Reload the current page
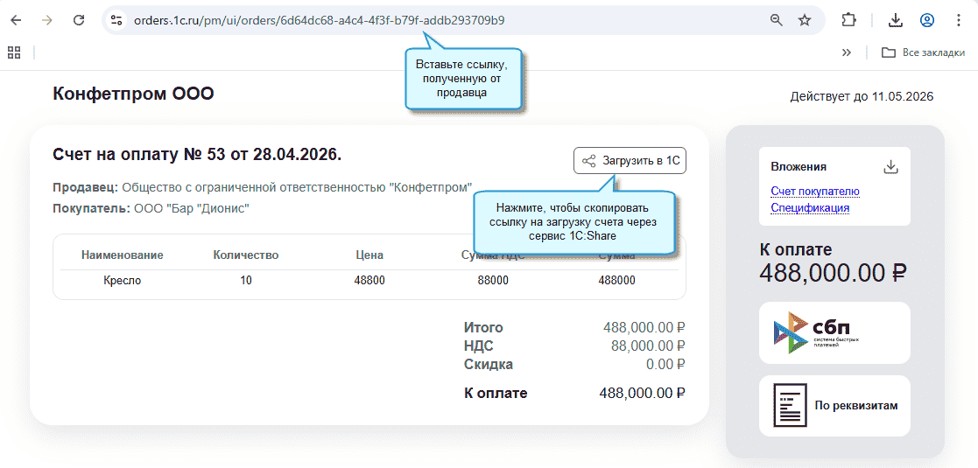The width and height of the screenshot is (978, 468). pyautogui.click(x=79, y=20)
